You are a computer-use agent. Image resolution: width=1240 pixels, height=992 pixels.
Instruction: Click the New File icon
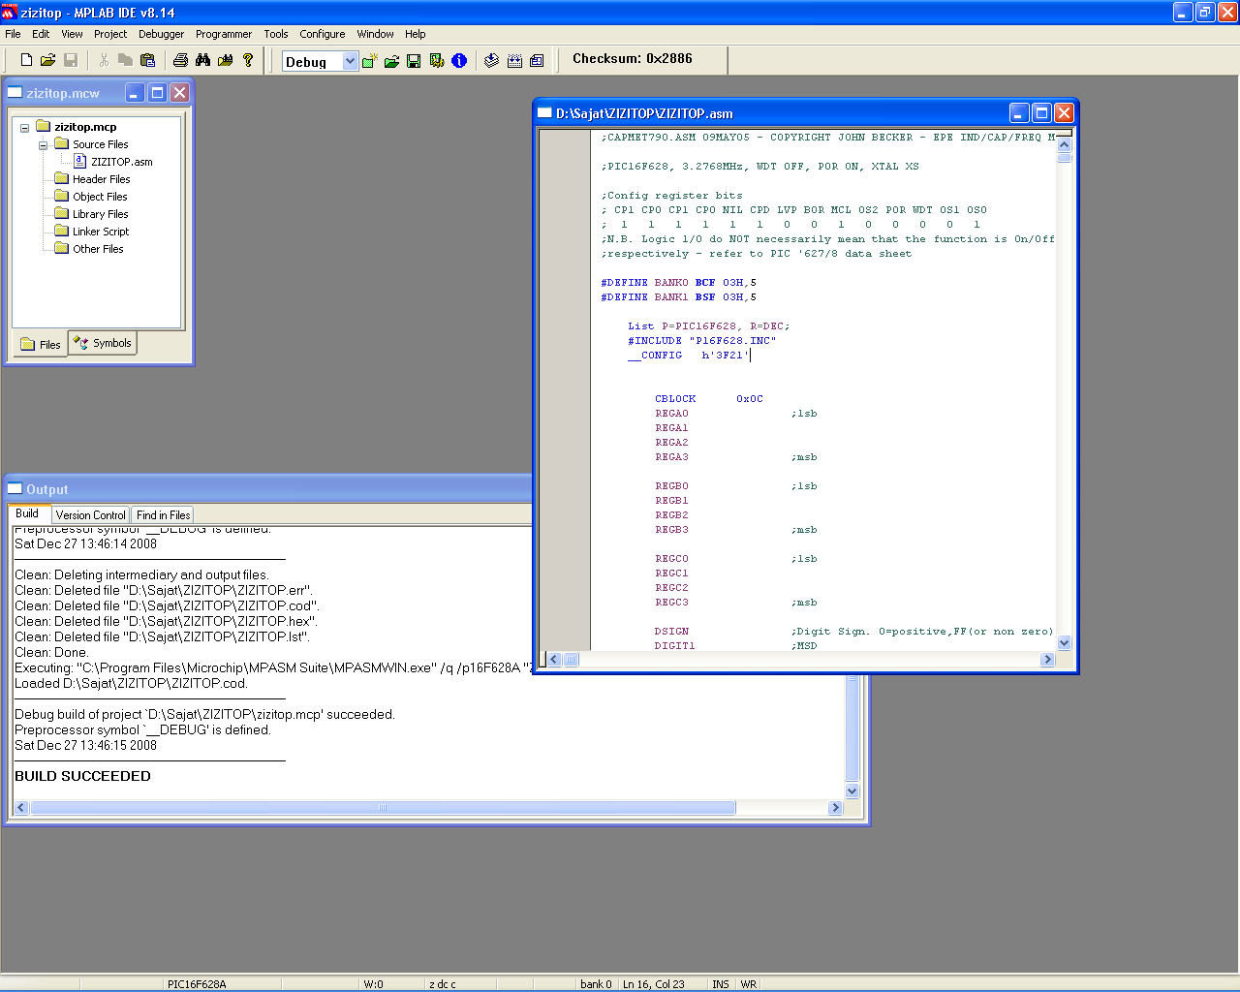[26, 60]
